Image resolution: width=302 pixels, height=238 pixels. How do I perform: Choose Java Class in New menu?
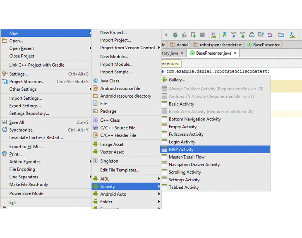coord(110,81)
